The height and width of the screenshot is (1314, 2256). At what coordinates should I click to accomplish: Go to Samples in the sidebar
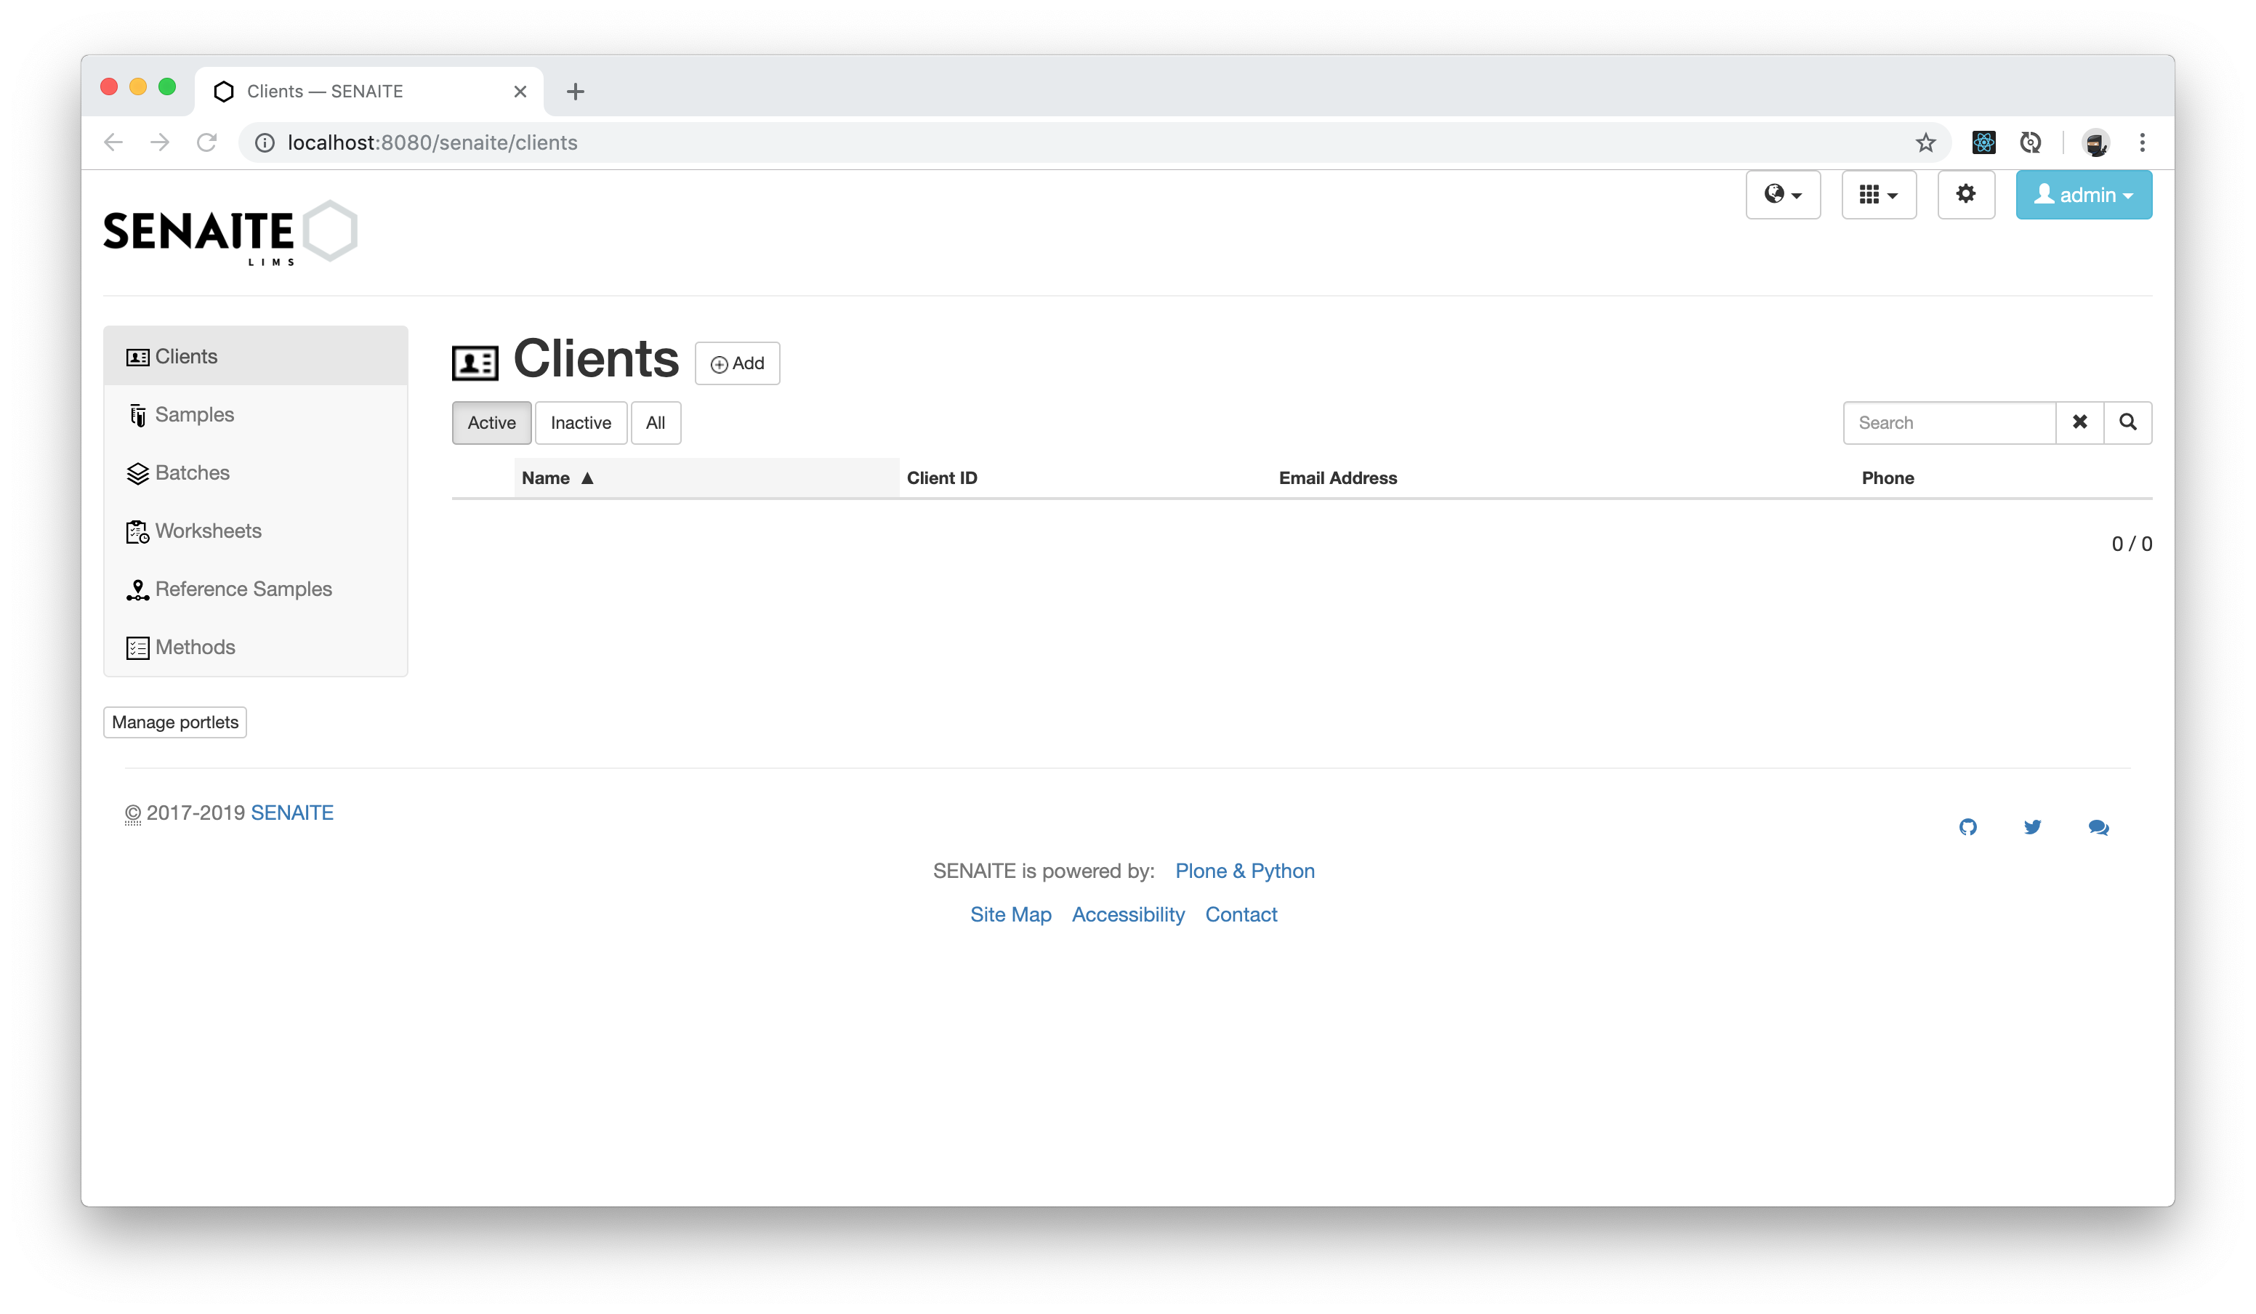(255, 414)
